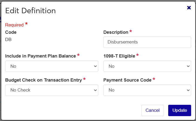Screen dimensions: 196x121
Task: Click the Payment Source Code label text
Action: pos(127,80)
